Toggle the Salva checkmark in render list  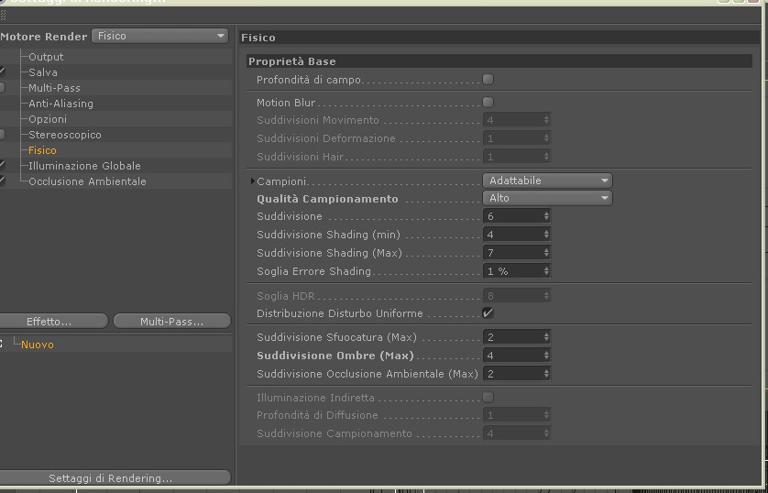point(2,72)
